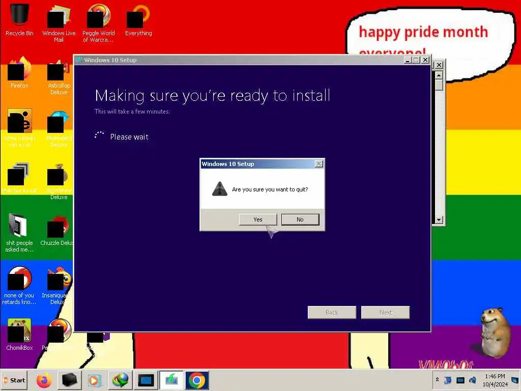This screenshot has width=521, height=391.
Task: Select the Bejeweled Deluxe desktop icon
Action: click(x=59, y=128)
